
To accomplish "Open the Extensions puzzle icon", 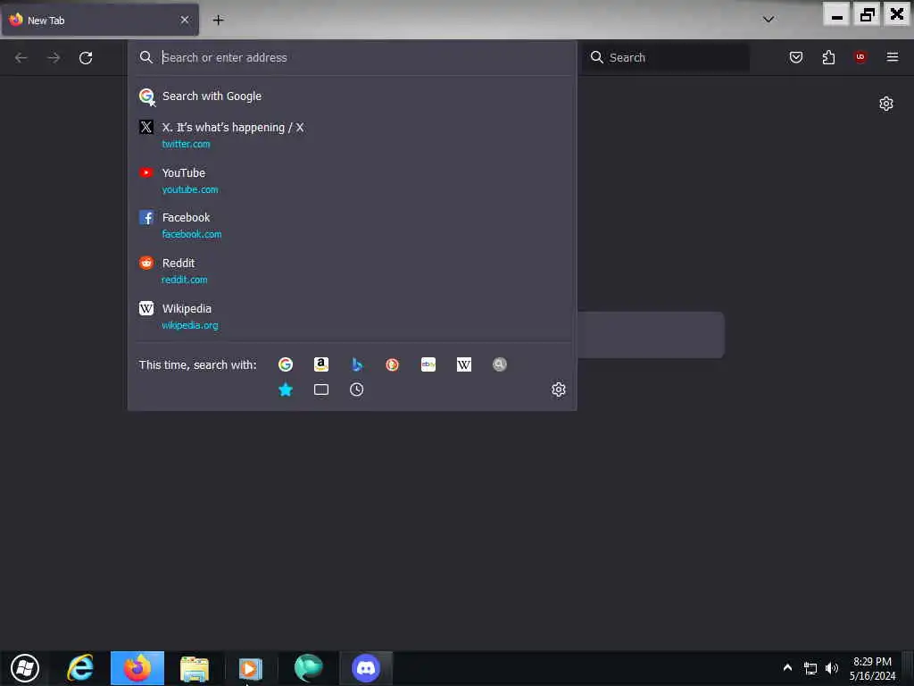I will click(x=828, y=57).
